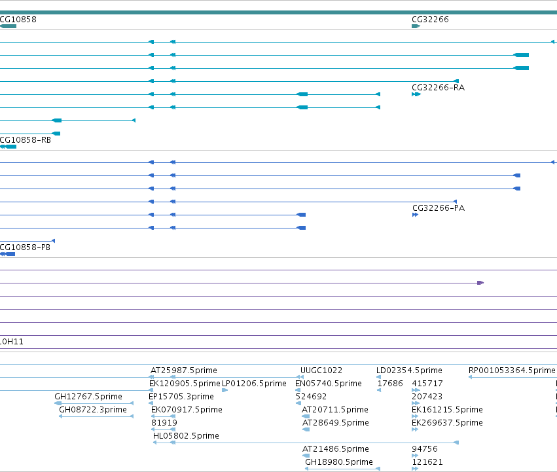Viewport: 557px width, 472px height.
Task: Click the purple arrowhead feature
Action: pos(480,283)
